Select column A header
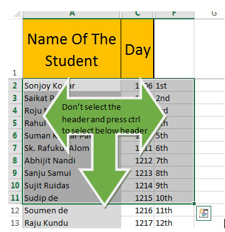This screenshot has height=232, width=225. click(x=72, y=14)
